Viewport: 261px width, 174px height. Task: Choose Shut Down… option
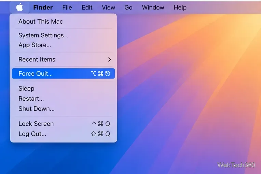coord(63,109)
